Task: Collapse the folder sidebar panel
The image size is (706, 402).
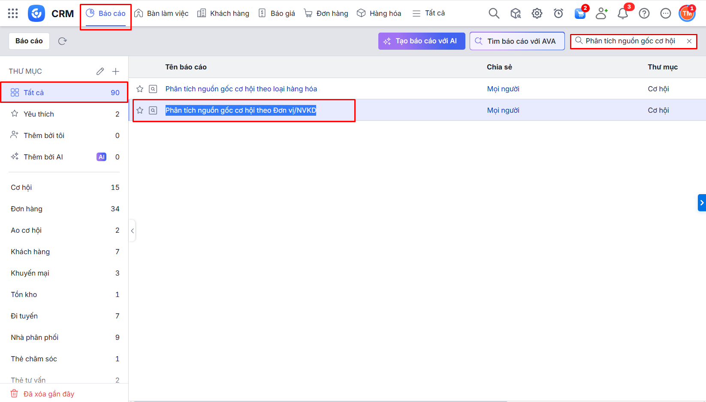Action: pyautogui.click(x=132, y=231)
